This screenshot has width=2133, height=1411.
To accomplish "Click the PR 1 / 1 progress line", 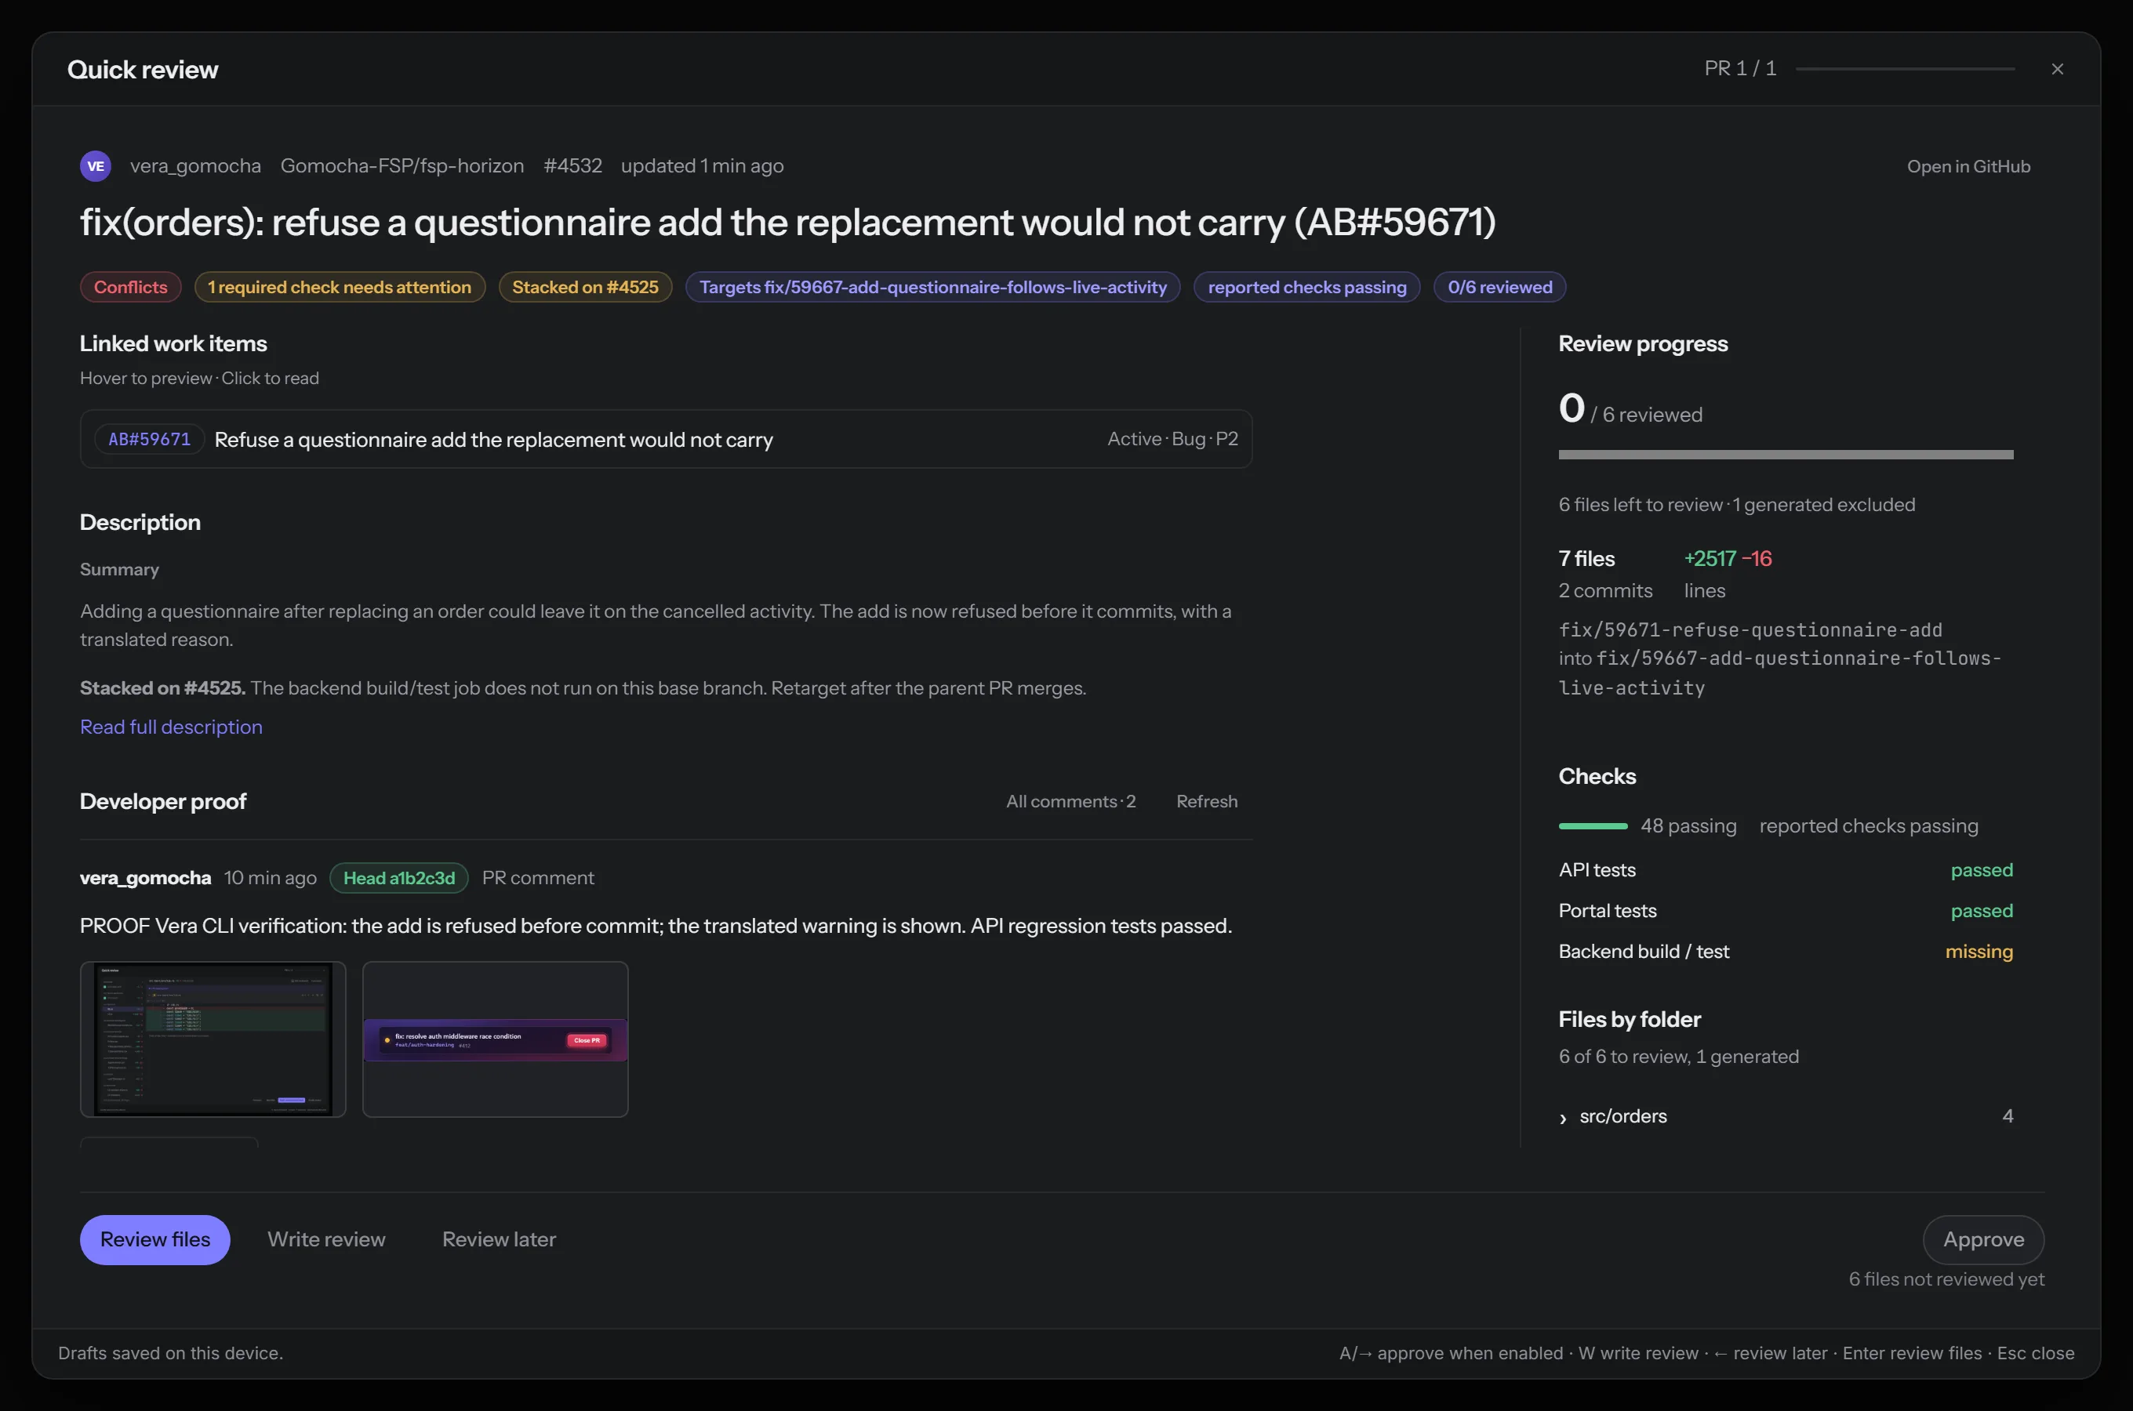I will point(1904,68).
